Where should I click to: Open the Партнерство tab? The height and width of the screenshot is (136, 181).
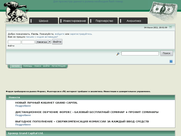[x=103, y=21]
